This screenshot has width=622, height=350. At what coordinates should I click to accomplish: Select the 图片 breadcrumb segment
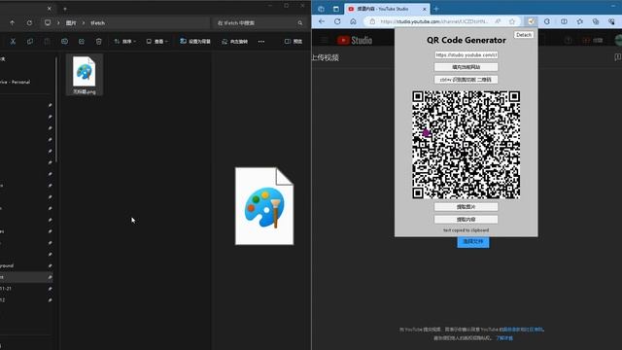coord(71,23)
